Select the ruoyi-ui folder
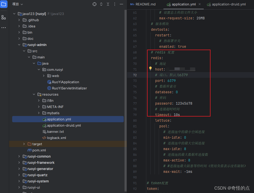This screenshot has height=193, width=254. (x=34, y=188)
